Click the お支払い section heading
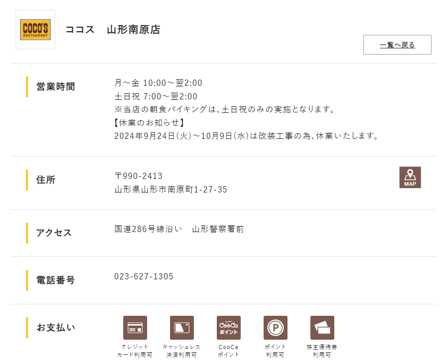This screenshot has height=360, width=444. (x=56, y=327)
